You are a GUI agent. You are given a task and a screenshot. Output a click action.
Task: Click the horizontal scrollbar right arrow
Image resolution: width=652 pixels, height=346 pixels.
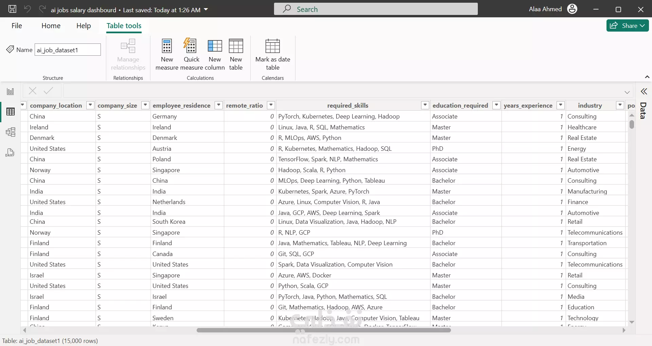coord(624,330)
